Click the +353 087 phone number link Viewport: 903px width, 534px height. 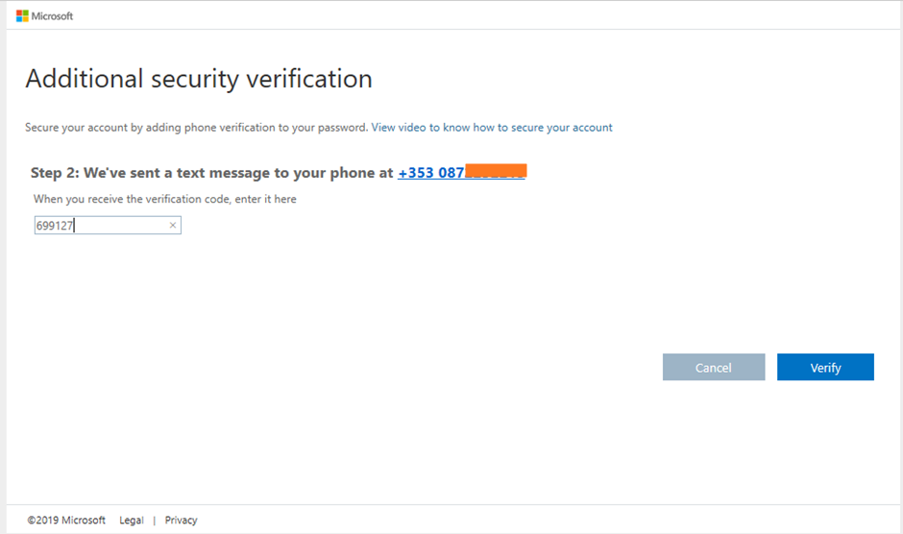coord(461,172)
